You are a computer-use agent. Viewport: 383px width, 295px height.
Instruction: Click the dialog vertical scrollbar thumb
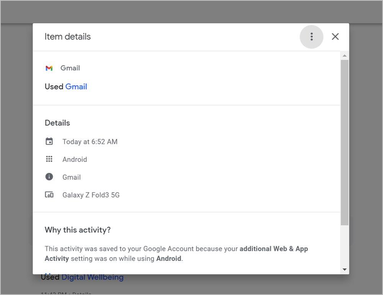point(345,142)
